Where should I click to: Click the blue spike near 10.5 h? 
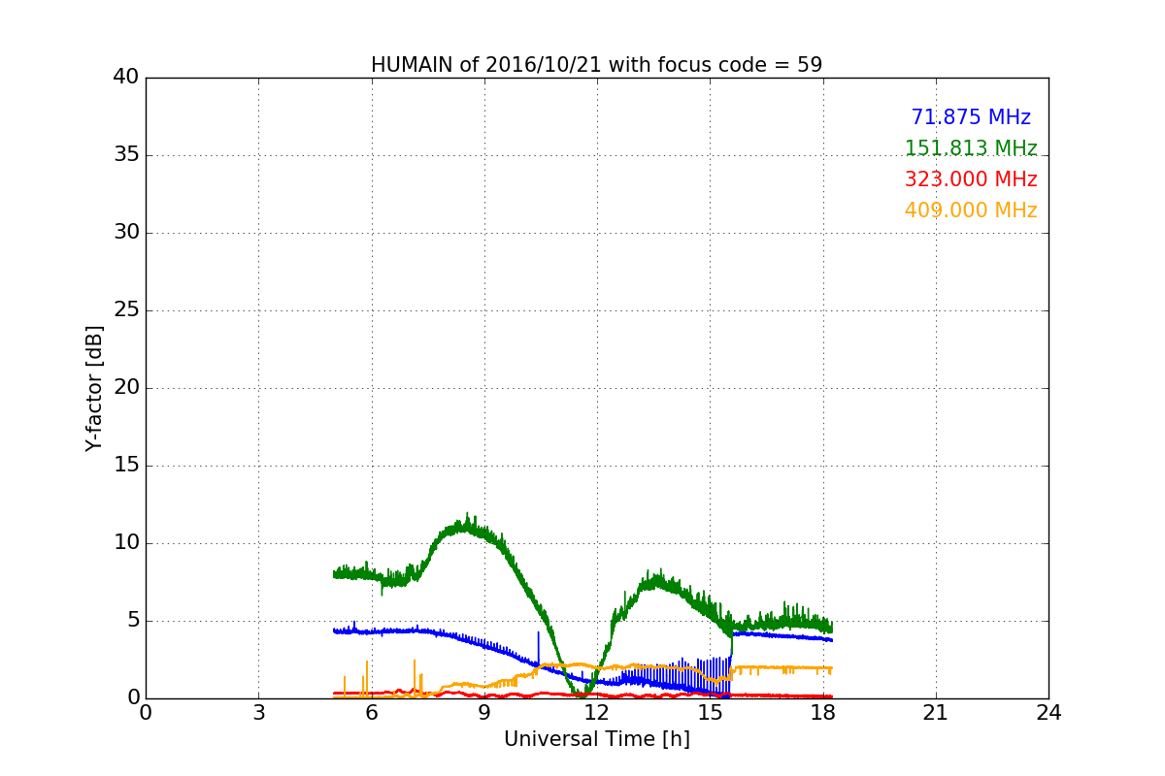pos(539,648)
